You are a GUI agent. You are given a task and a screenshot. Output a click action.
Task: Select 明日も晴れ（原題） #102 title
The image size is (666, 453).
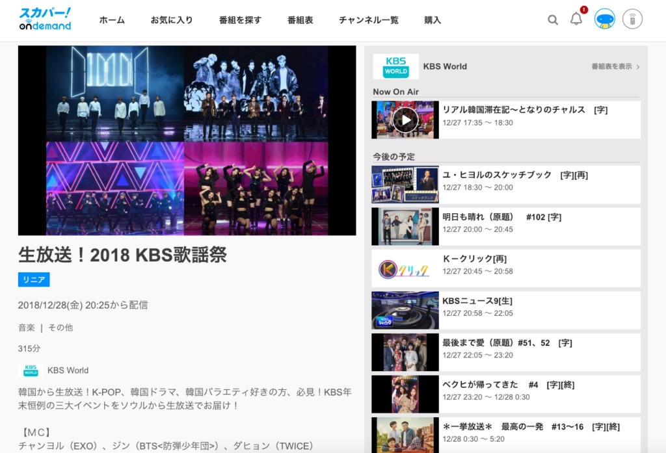[502, 217]
